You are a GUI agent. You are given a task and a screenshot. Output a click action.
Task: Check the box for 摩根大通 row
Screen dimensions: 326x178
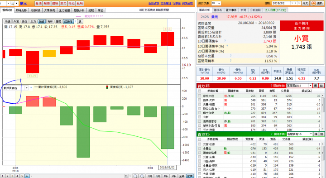click(200, 96)
